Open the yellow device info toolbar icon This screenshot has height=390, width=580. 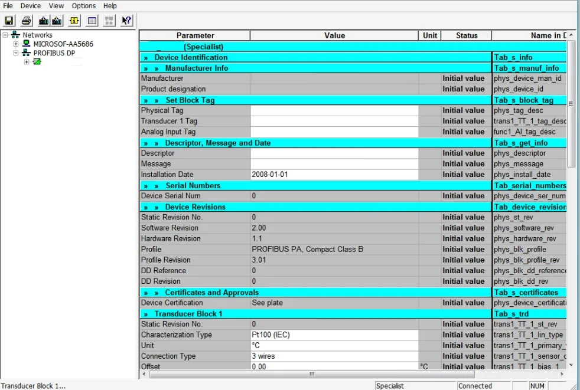coord(74,21)
